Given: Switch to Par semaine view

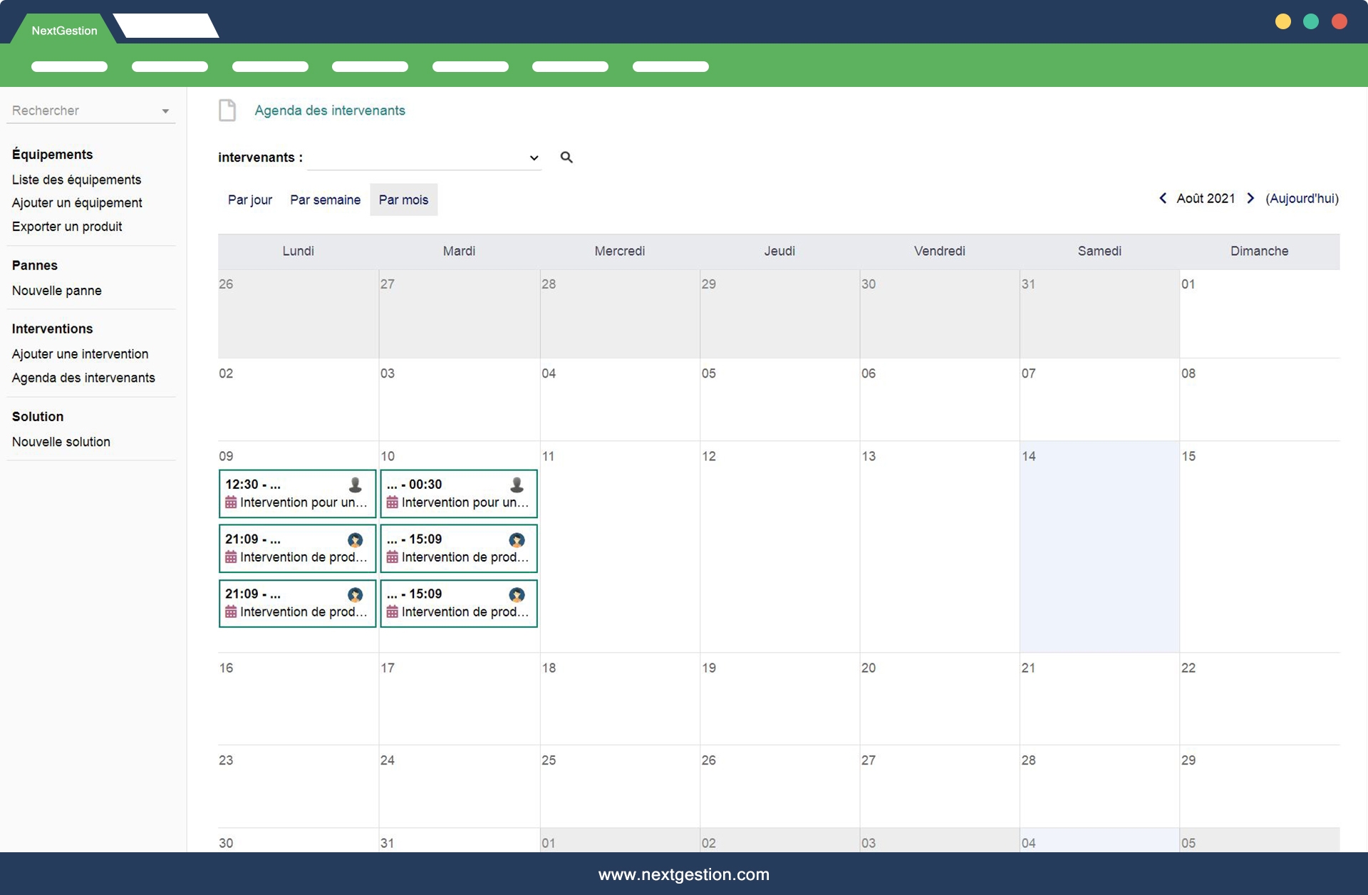Looking at the screenshot, I should [325, 200].
